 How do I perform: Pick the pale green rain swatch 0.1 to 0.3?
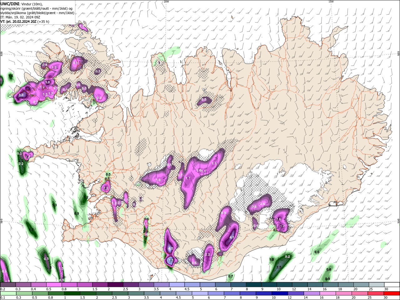(8, 293)
